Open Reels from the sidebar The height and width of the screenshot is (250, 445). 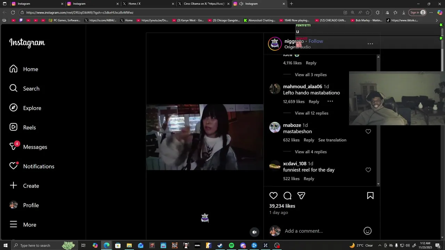23,127
